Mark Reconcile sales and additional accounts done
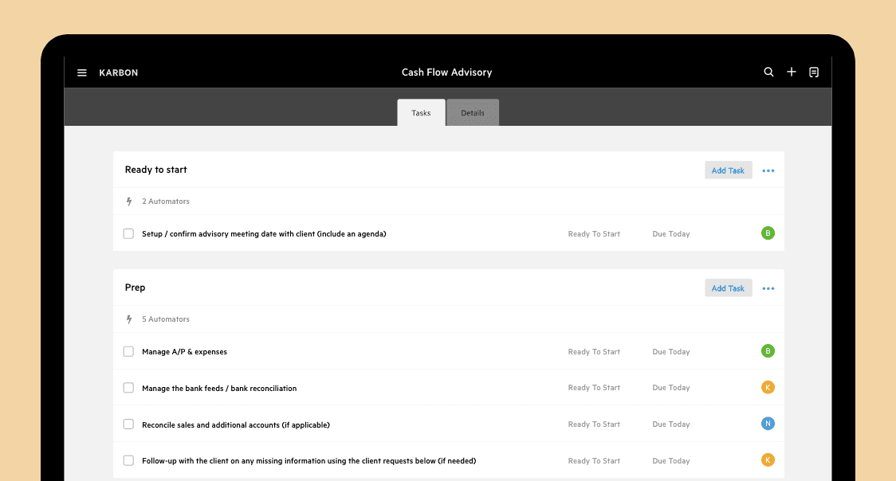 point(128,424)
